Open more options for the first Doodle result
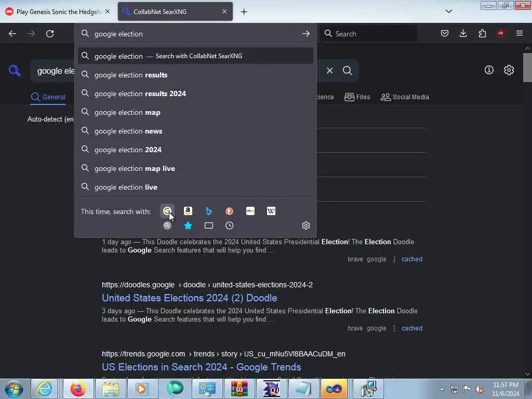The height and width of the screenshot is (399, 532). click(x=394, y=259)
